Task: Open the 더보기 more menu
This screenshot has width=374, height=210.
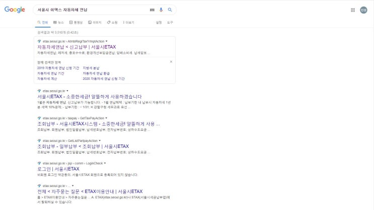Action: [x=128, y=23]
